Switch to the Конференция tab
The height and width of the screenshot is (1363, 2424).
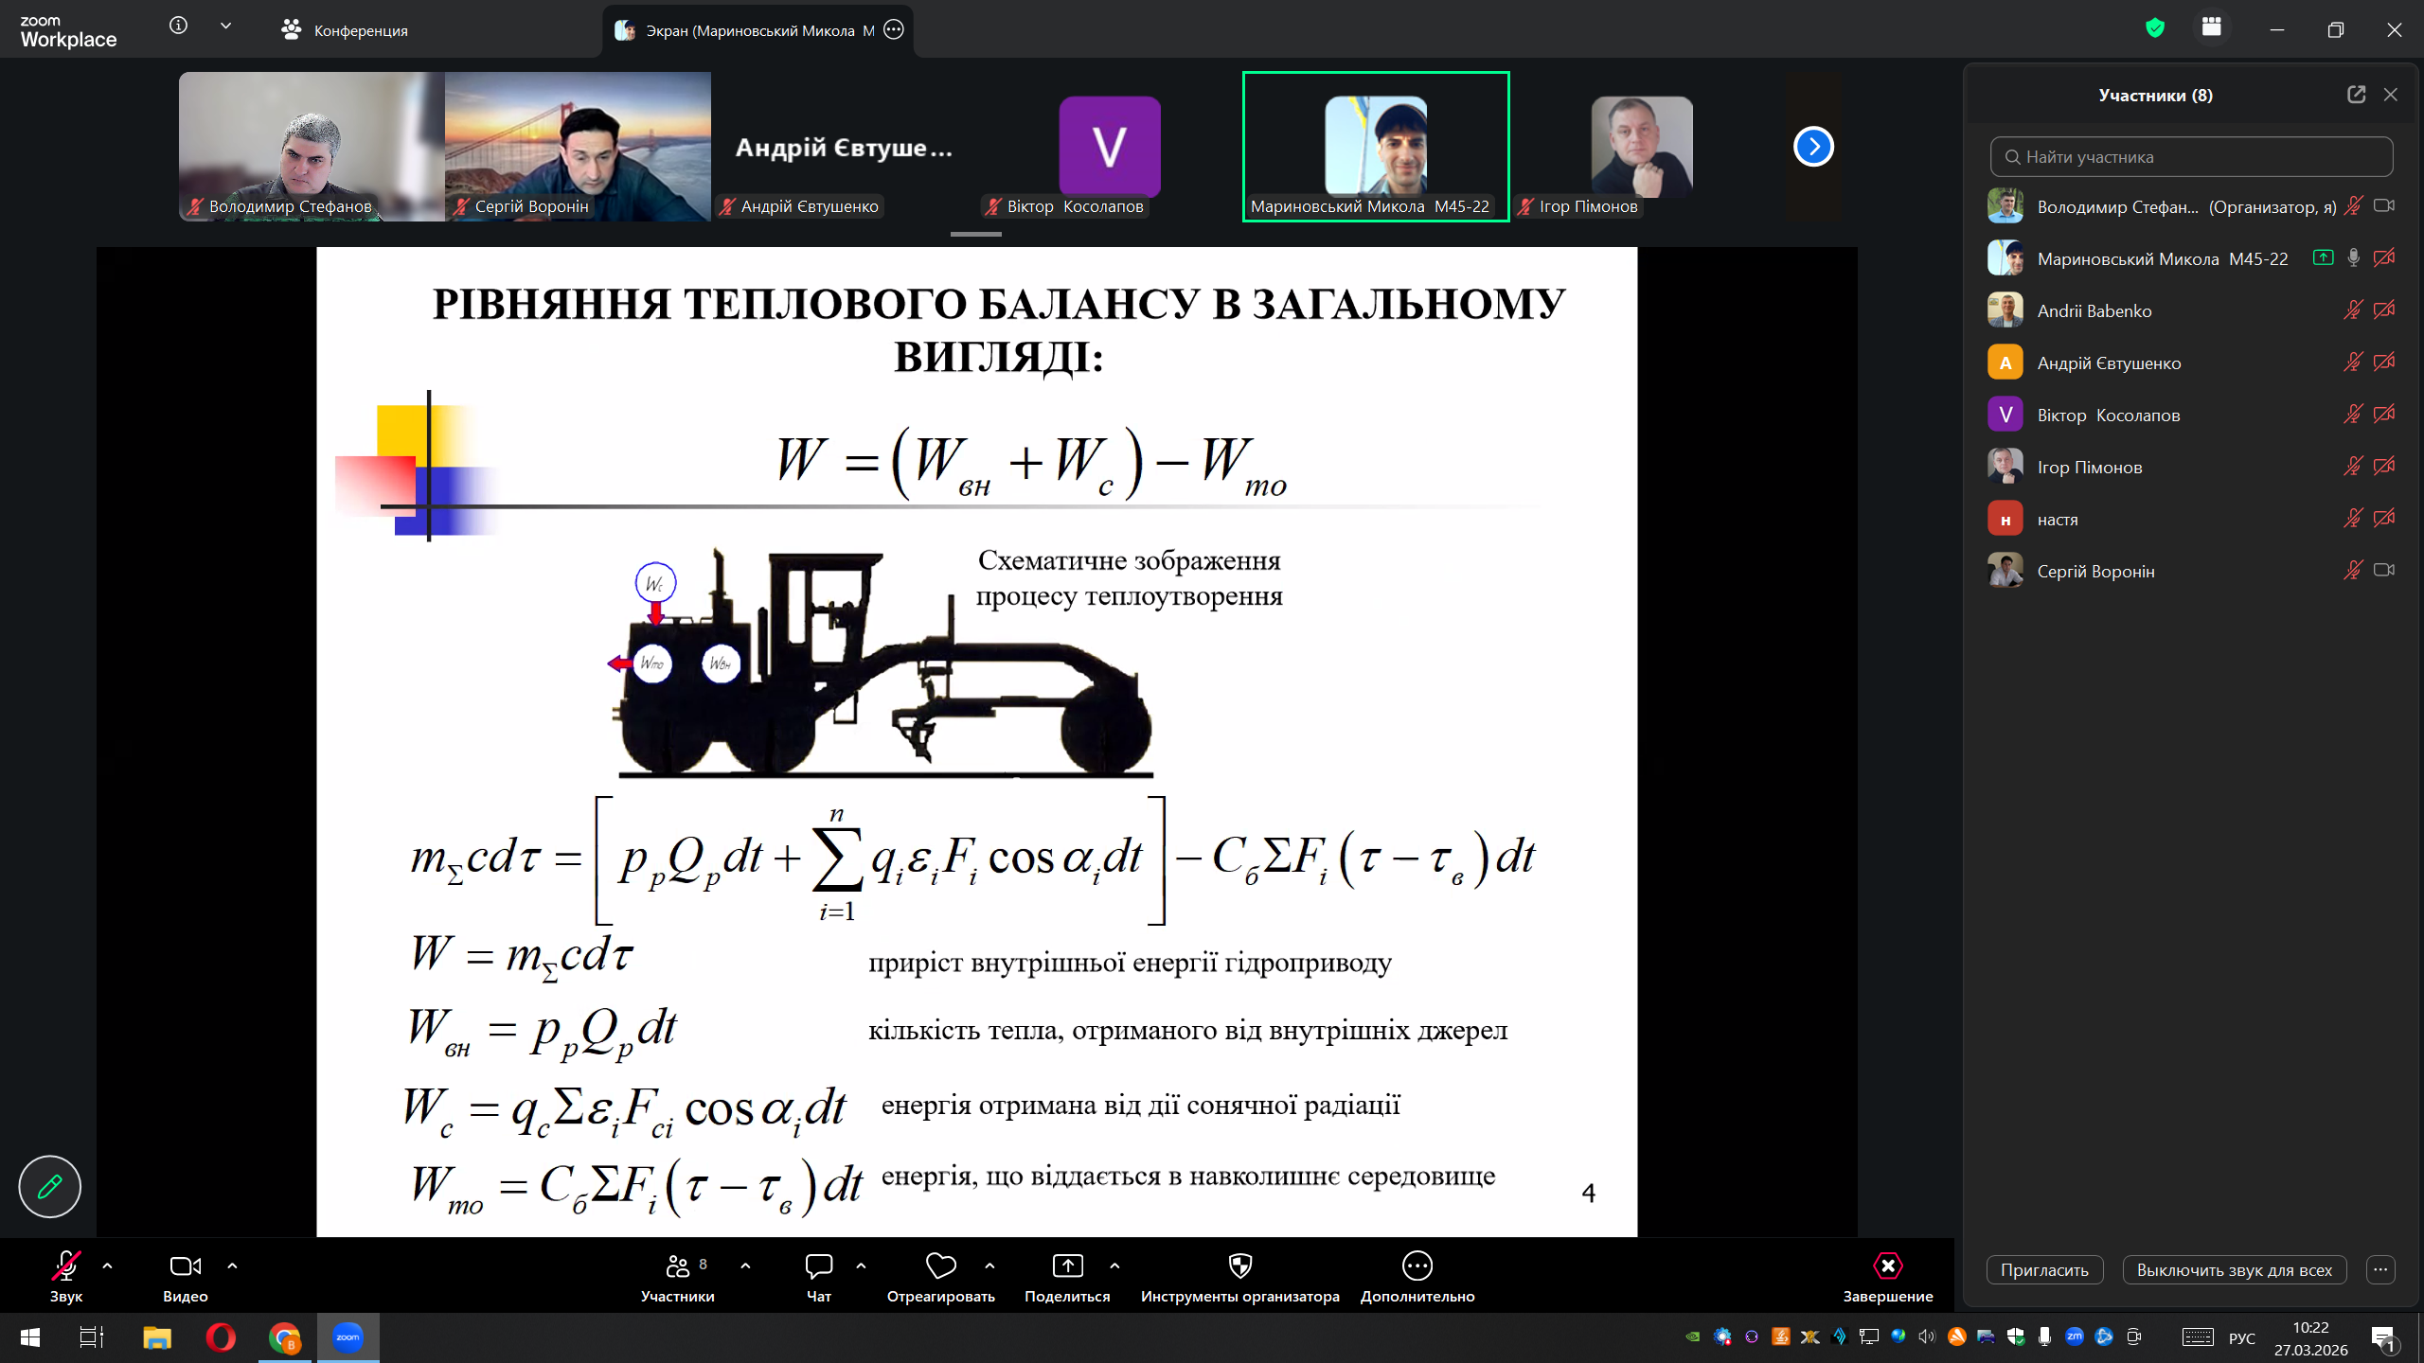[x=345, y=30]
